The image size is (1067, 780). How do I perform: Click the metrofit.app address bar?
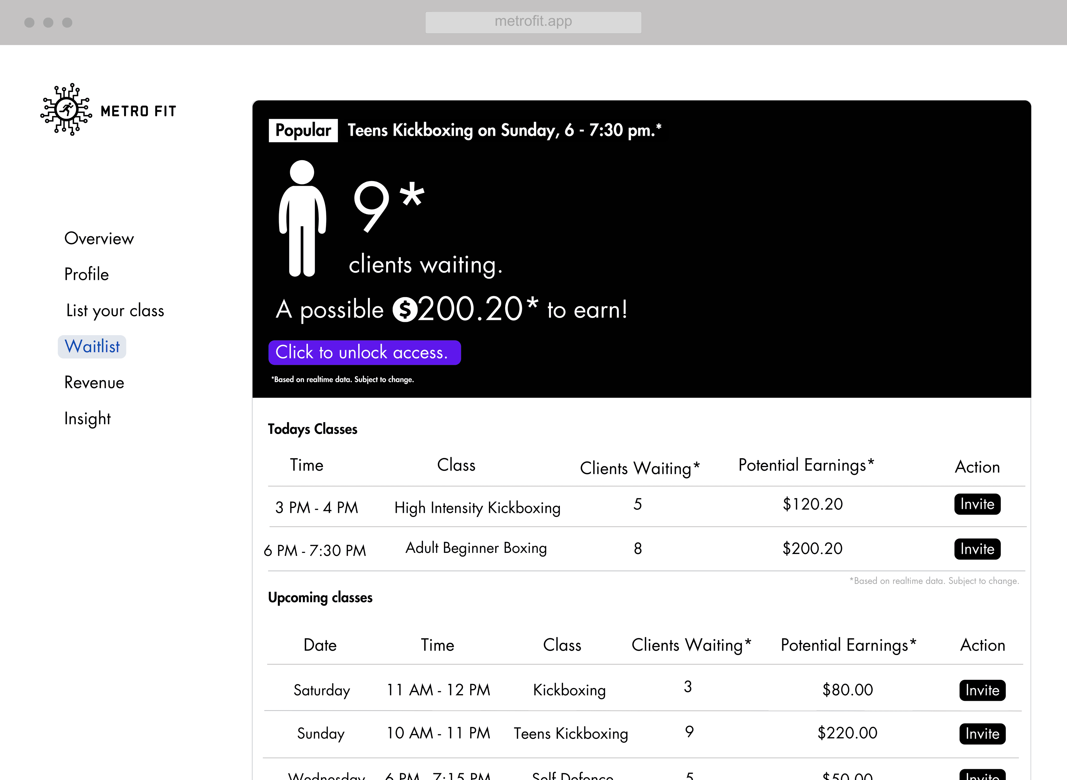(x=533, y=22)
